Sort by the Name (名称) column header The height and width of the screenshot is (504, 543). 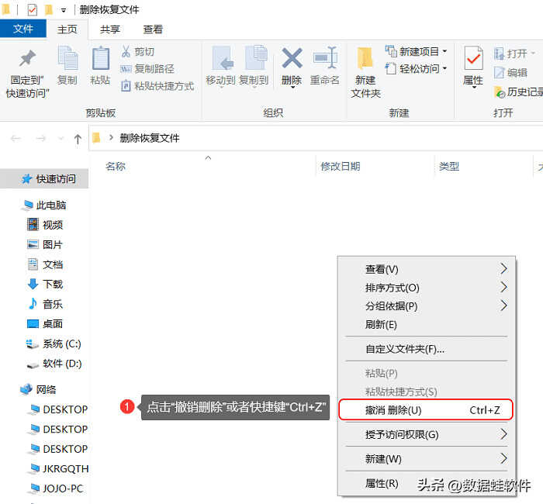click(x=116, y=167)
